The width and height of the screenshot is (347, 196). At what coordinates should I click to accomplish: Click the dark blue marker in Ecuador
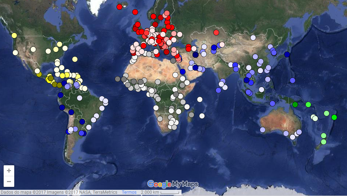click(x=61, y=95)
